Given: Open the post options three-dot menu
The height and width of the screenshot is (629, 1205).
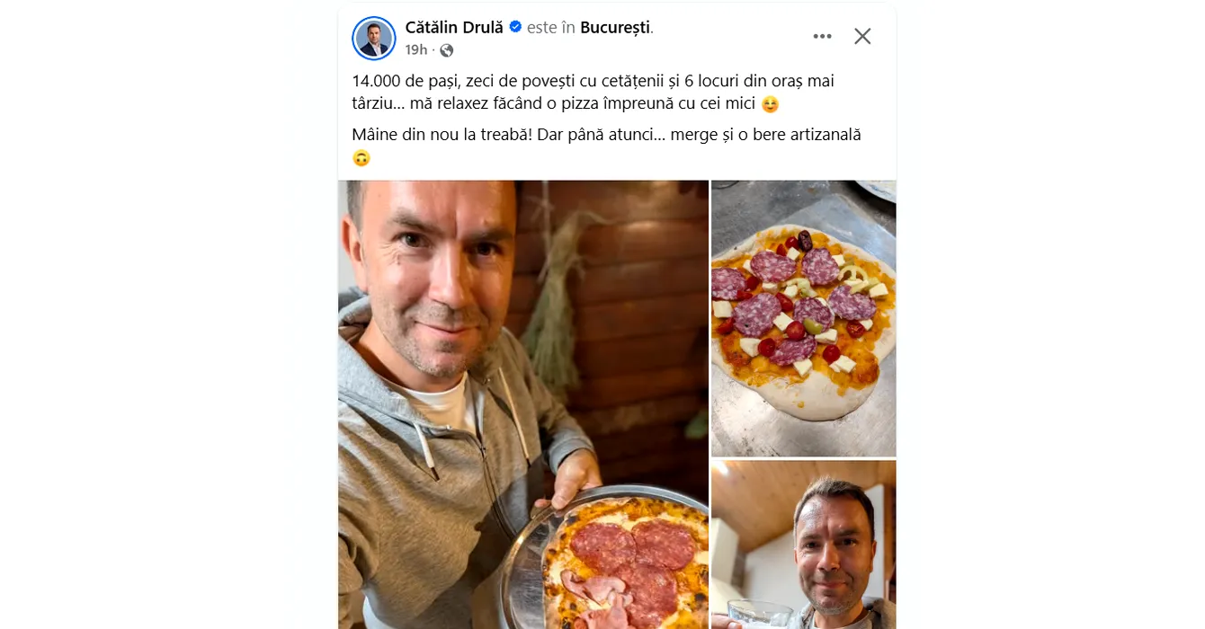Looking at the screenshot, I should point(822,37).
